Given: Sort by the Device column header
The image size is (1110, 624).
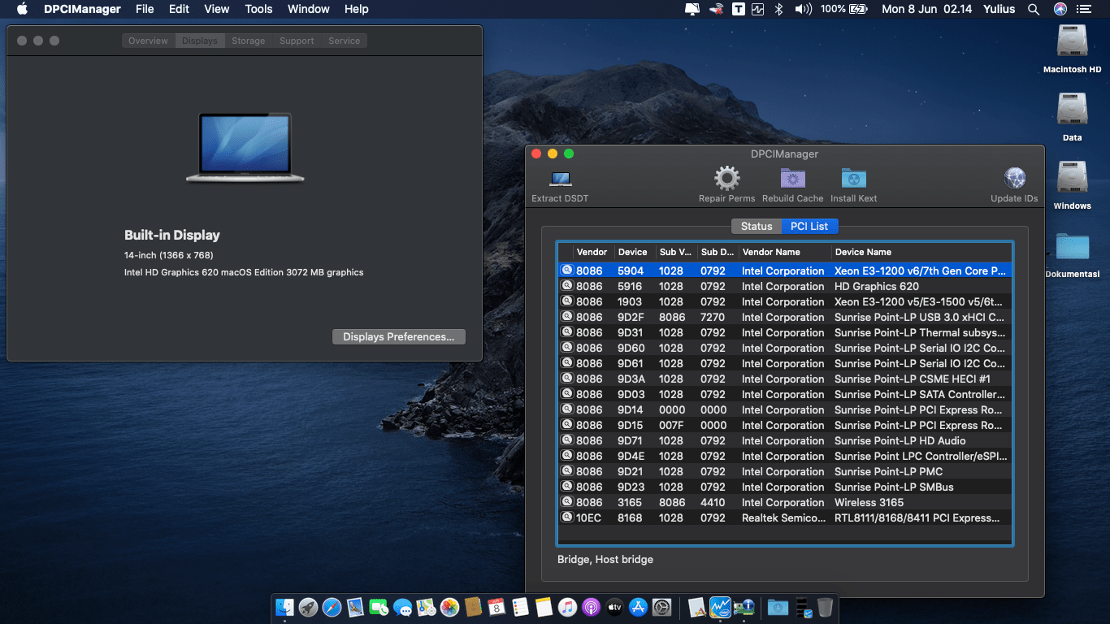Looking at the screenshot, I should (634, 252).
